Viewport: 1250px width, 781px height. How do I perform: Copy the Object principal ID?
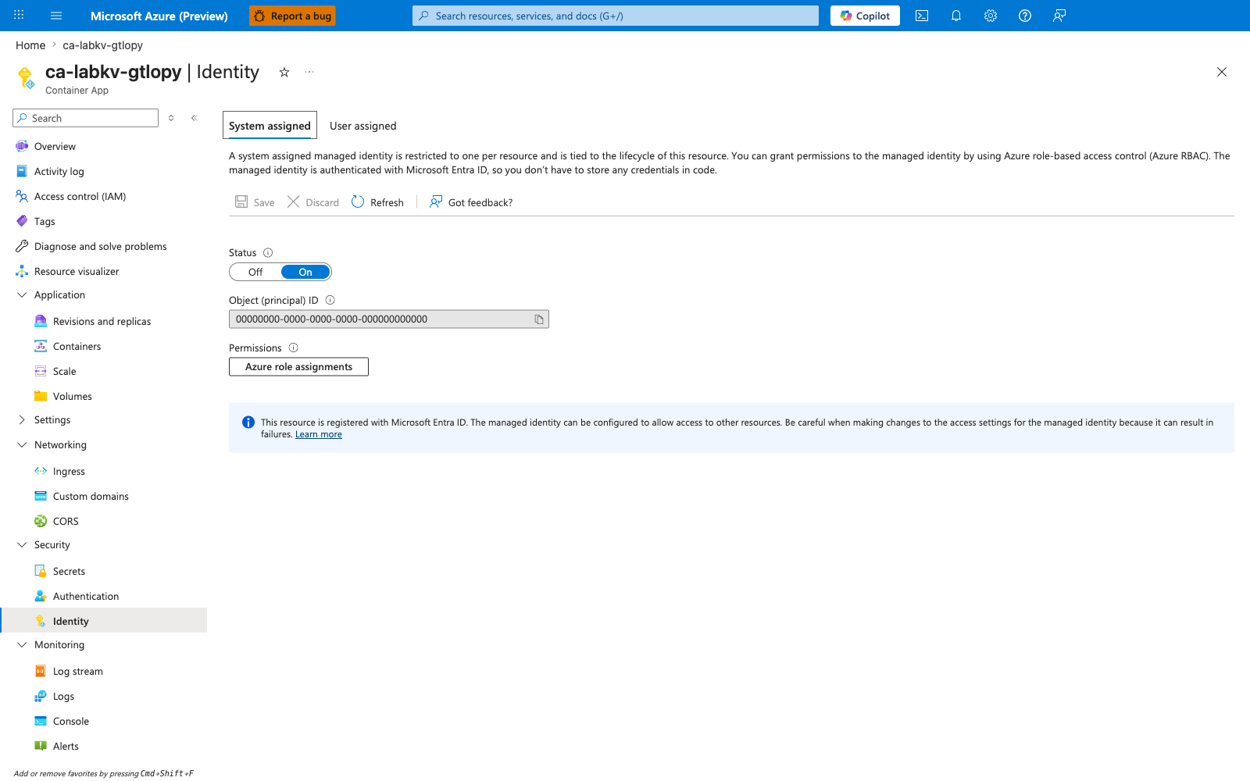[x=539, y=319]
